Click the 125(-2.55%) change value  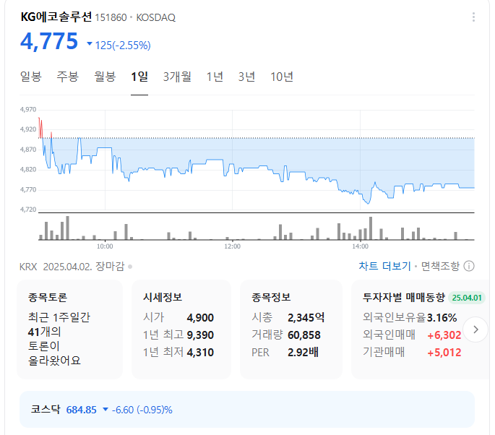(123, 45)
